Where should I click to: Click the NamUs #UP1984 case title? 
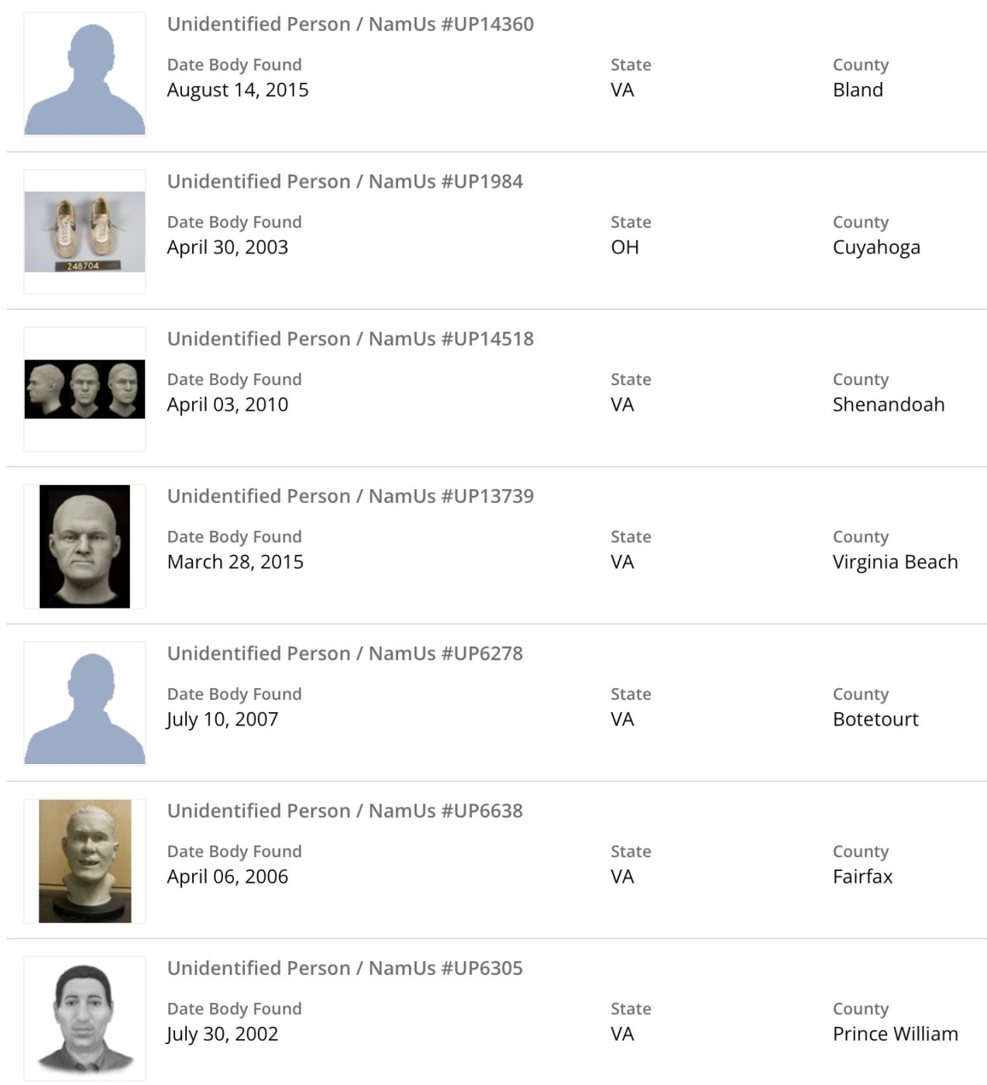click(x=345, y=181)
